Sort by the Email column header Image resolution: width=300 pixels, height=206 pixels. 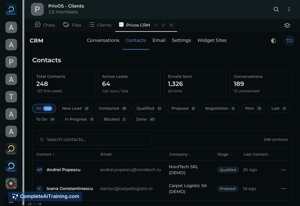[107, 154]
